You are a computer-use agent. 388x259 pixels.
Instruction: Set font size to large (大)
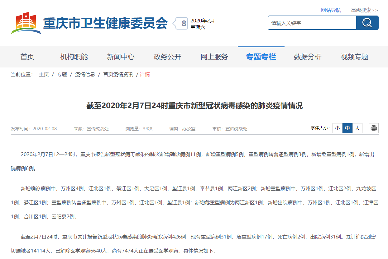point(357,128)
